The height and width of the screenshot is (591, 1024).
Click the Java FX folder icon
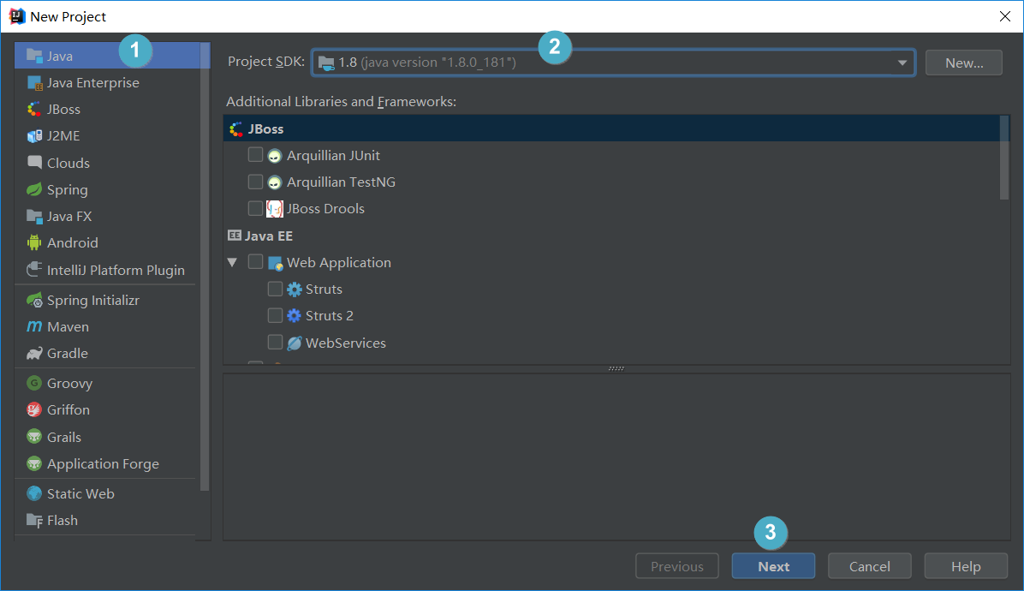(34, 216)
